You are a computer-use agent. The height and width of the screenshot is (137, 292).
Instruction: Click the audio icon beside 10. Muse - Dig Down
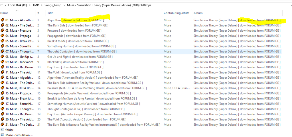pos(2,67)
